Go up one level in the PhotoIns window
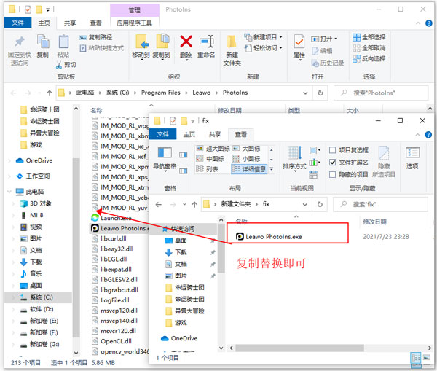Viewport: 437px width, 371px height. click(x=50, y=93)
